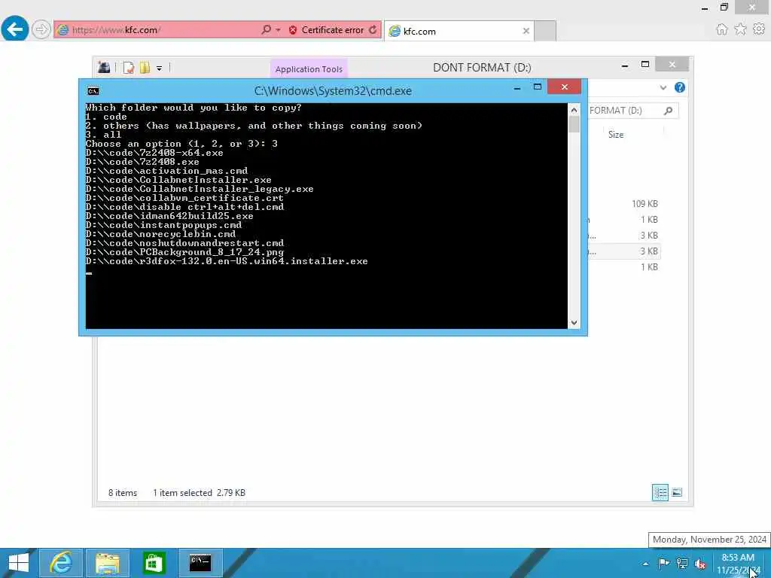
Task: Go back in Internet Explorer
Action: point(15,29)
